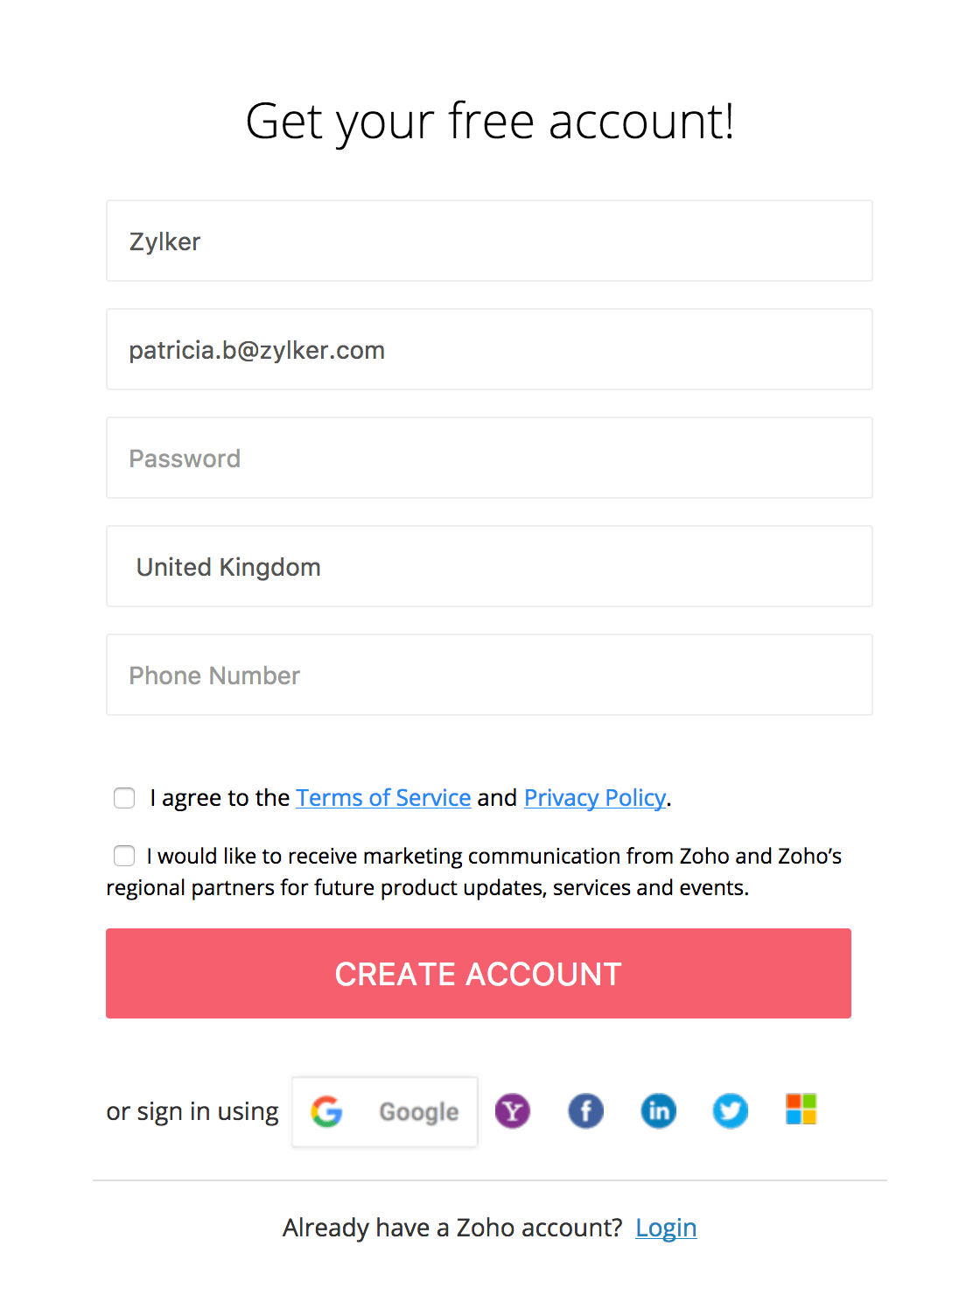Click the "or sign in using" label
Viewport: 980px width, 1295px height.
(x=192, y=1111)
